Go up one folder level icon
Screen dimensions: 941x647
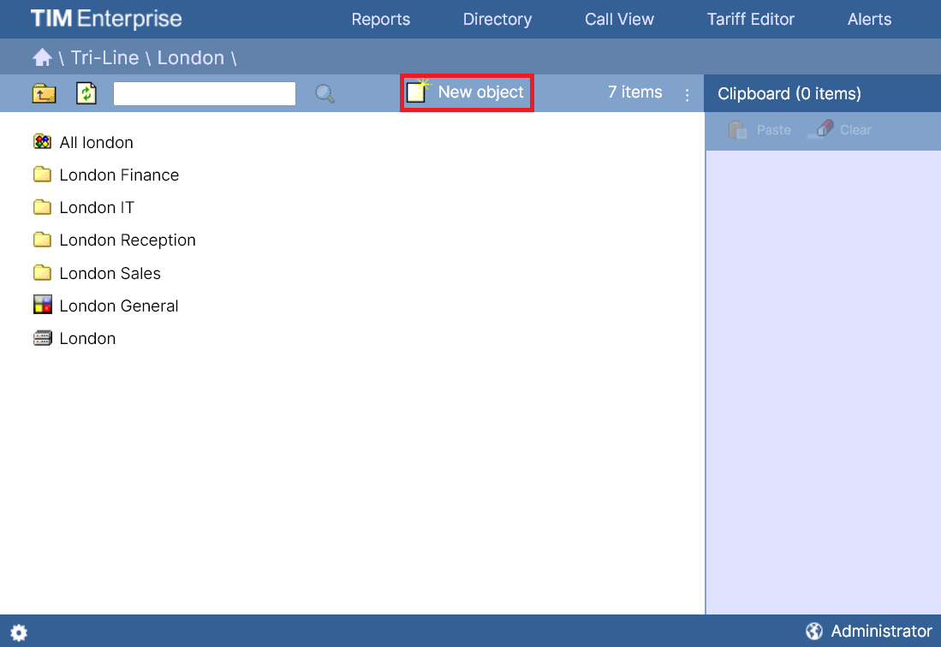pos(44,93)
